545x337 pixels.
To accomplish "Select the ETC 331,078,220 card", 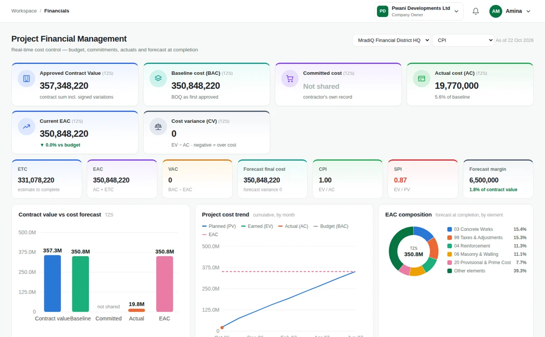I will (x=46, y=179).
